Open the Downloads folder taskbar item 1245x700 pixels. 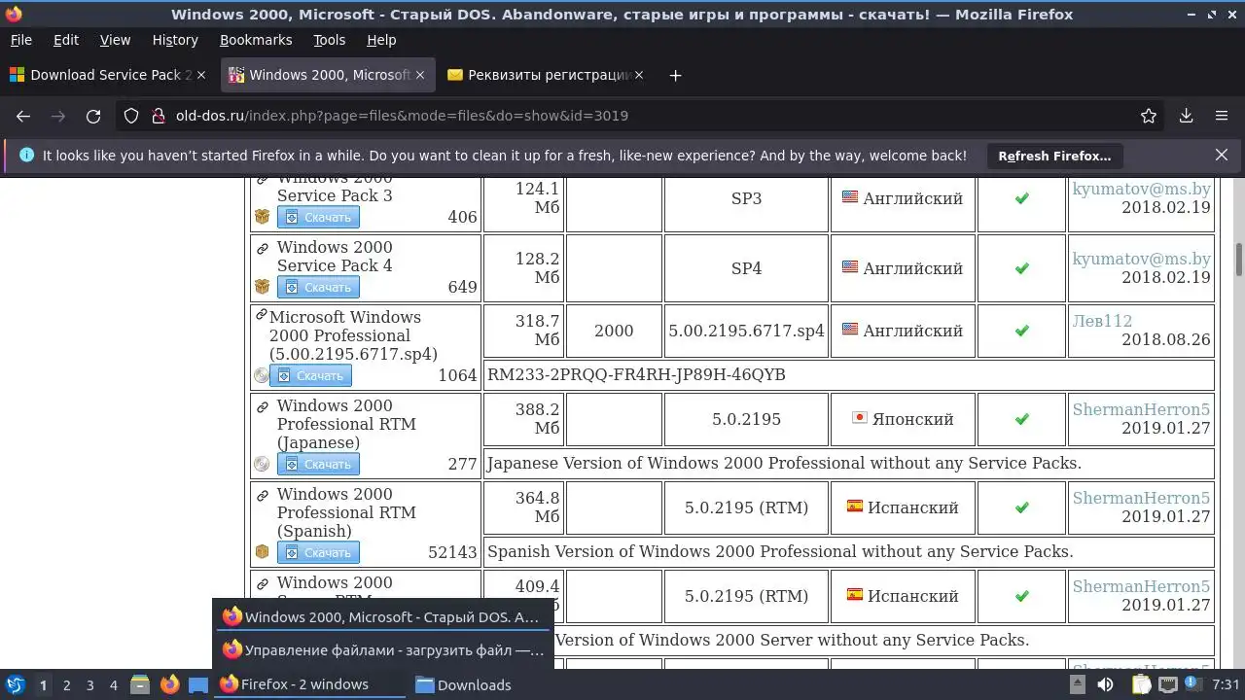[463, 684]
